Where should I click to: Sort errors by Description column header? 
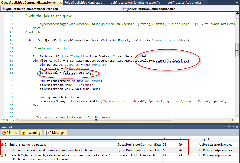[63, 139]
